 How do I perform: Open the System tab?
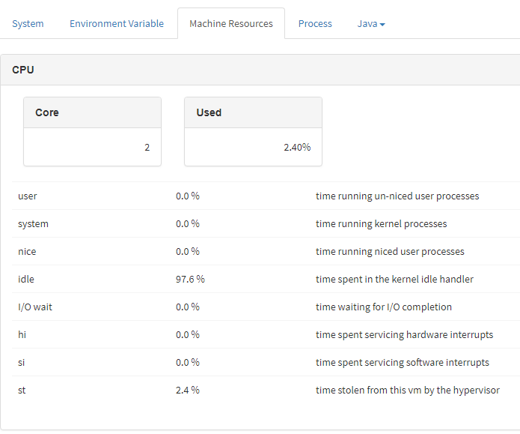(x=28, y=23)
